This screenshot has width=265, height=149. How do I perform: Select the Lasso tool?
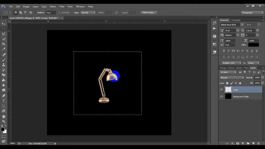4,34
